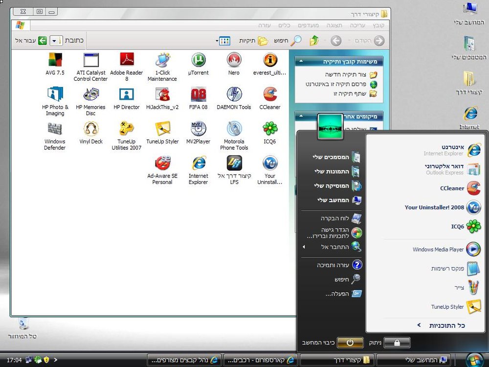Click the share this folder link
489x367 pixels.
pyautogui.click(x=355, y=93)
